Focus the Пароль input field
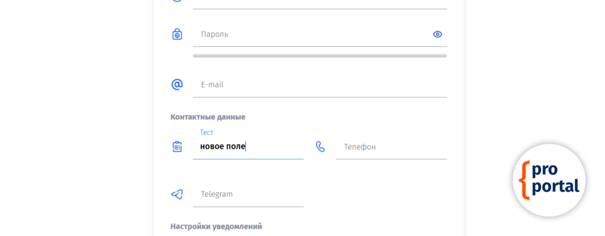 313,34
